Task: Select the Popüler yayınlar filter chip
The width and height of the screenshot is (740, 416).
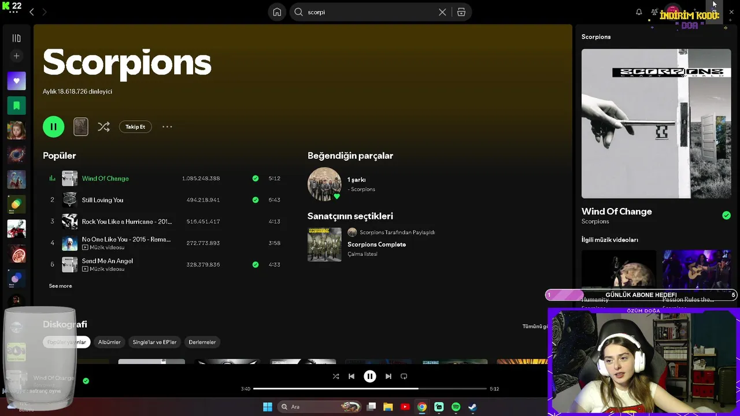Action: tap(66, 342)
